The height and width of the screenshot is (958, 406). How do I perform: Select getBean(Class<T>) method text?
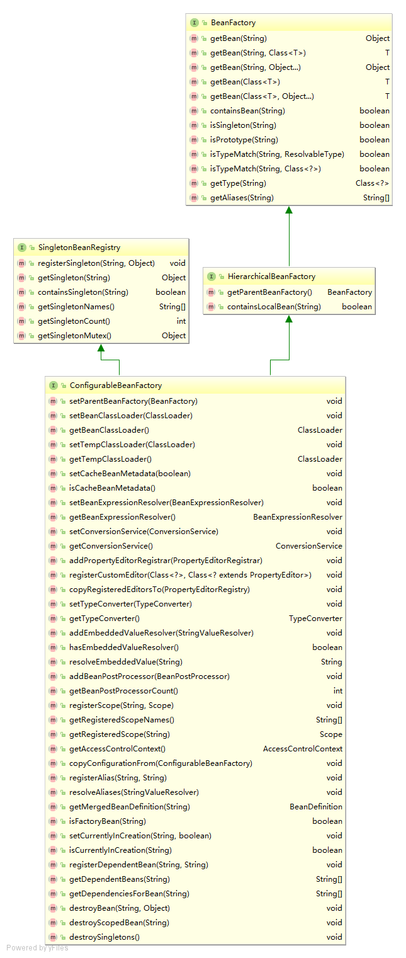tap(245, 82)
